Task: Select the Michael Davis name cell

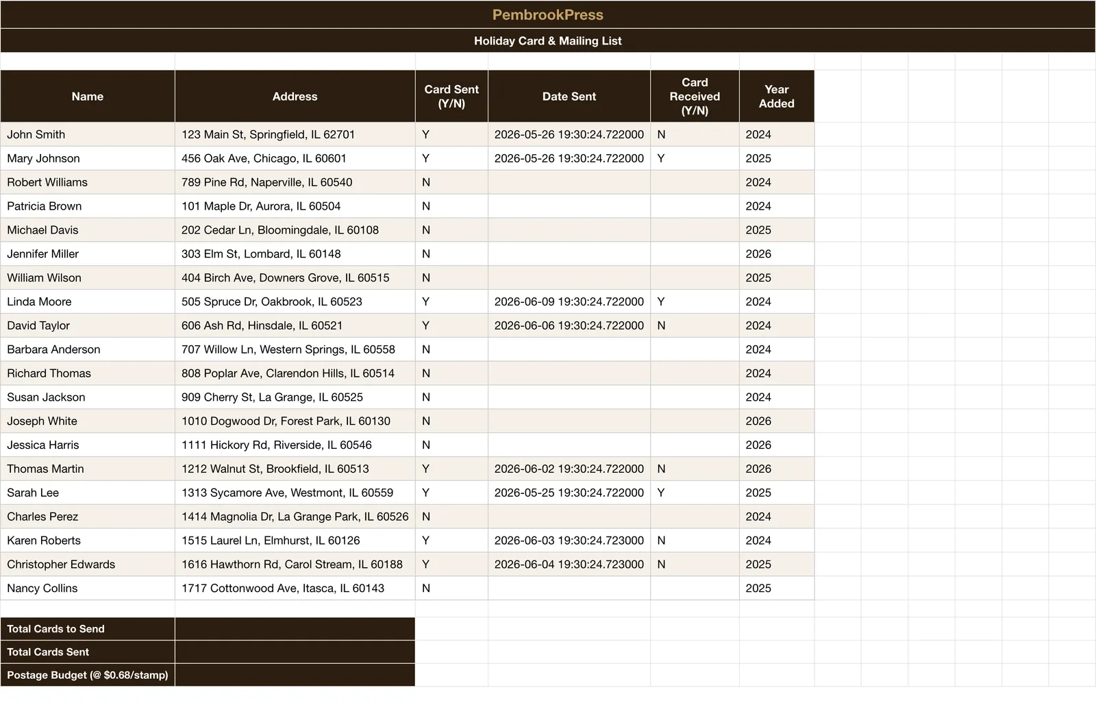Action: click(x=88, y=230)
